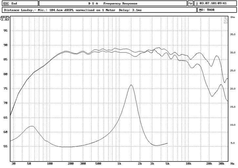The height and width of the screenshot is (168, 238).
Task: Click the 60 value on the dB axis
Action: [5, 132]
